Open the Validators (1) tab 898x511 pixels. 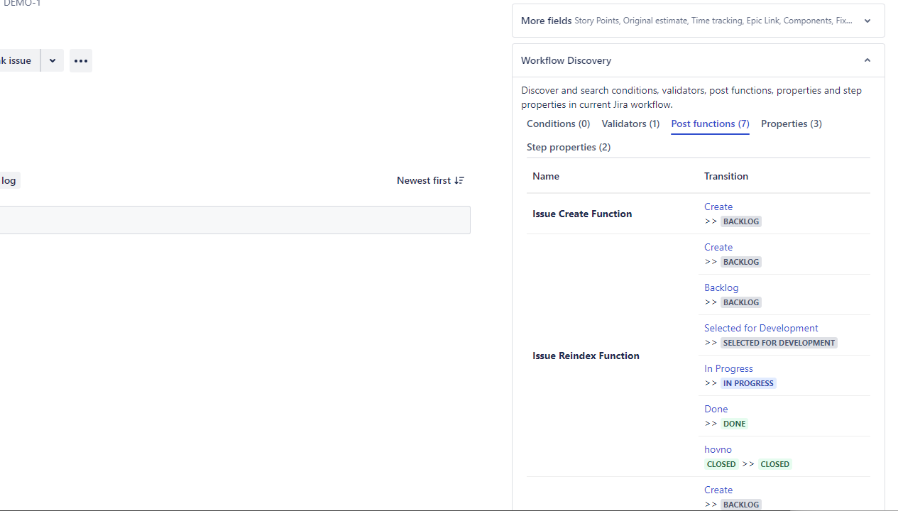630,123
